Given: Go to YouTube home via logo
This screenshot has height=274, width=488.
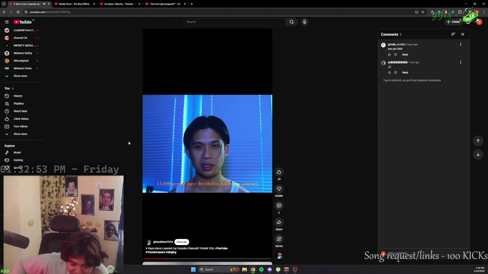Looking at the screenshot, I should tap(23, 22).
